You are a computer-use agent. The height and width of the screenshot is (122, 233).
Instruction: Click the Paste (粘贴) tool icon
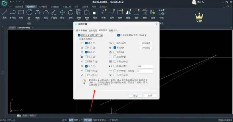tap(87, 12)
